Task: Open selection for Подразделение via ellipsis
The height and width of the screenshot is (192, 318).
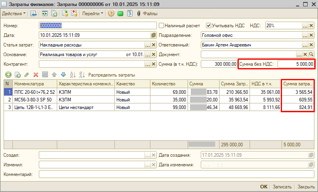Action: click(305, 35)
